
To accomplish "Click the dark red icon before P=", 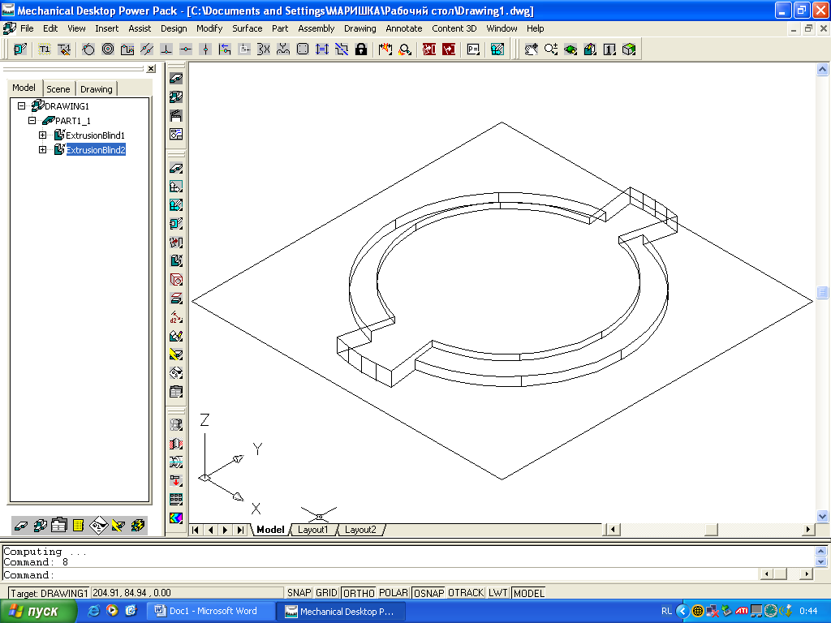I will pos(448,49).
